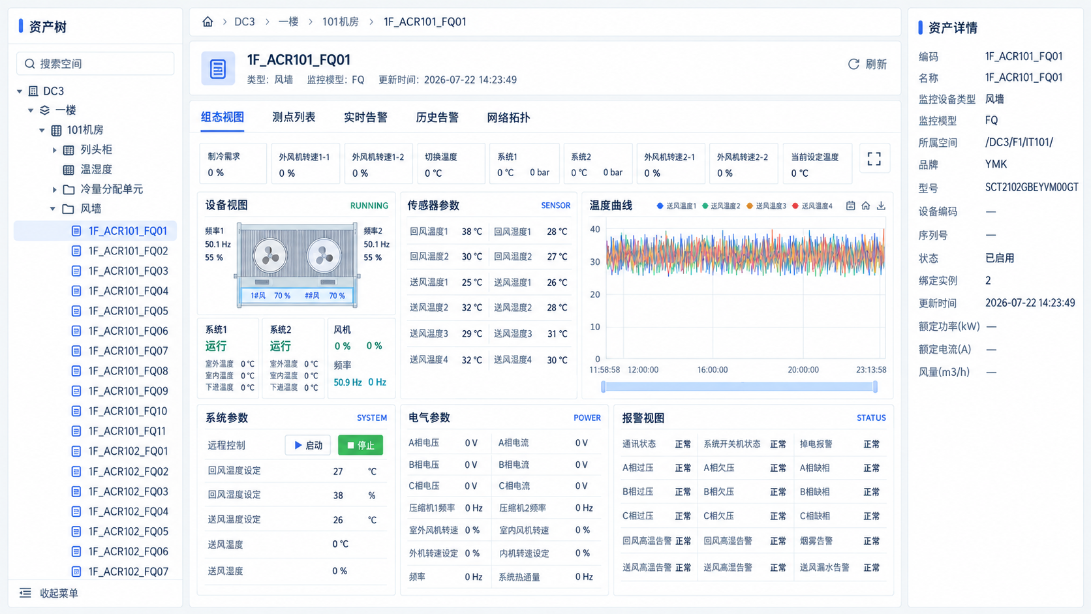
Task: Click the 冷量分配单元 folder icon
Action: [x=69, y=189]
